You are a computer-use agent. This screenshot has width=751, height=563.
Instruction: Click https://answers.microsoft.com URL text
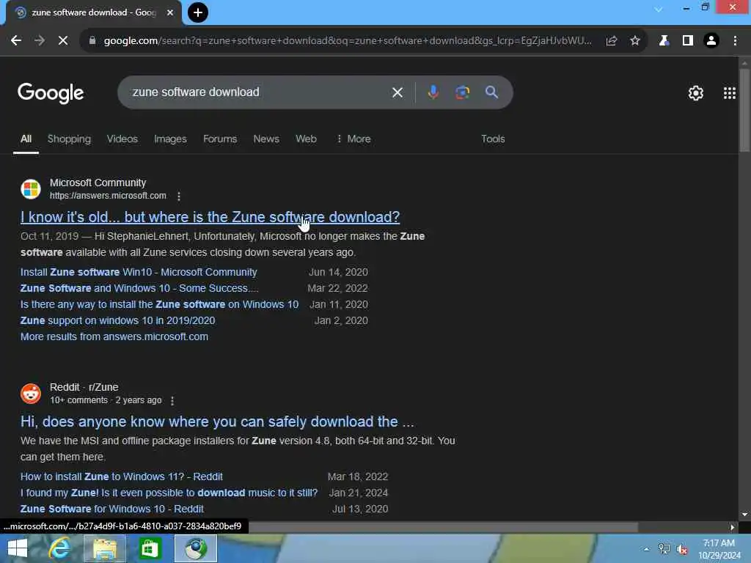pyautogui.click(x=108, y=196)
